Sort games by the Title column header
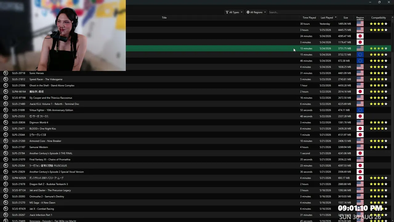 click(164, 18)
